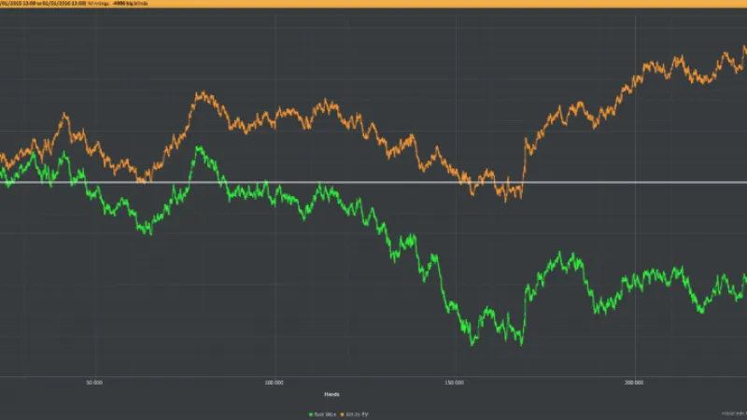Viewport: 747px width, 420px height.
Task: Click the watermark text at bottom right
Action: pyautogui.click(x=732, y=413)
